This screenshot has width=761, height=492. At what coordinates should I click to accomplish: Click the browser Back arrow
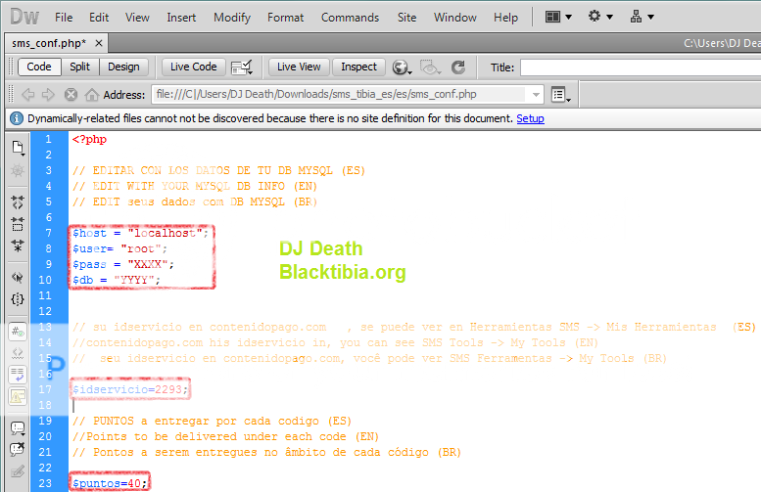click(27, 95)
